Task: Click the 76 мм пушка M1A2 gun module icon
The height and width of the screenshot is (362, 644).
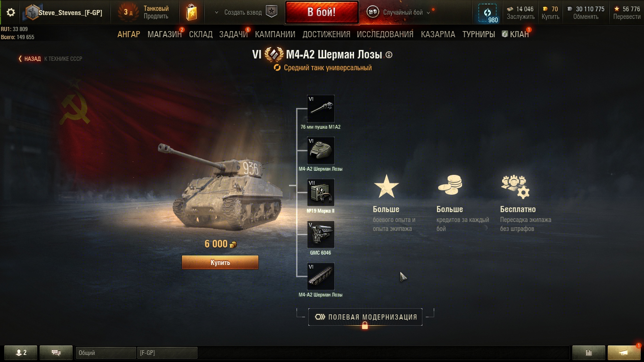Action: point(321,109)
